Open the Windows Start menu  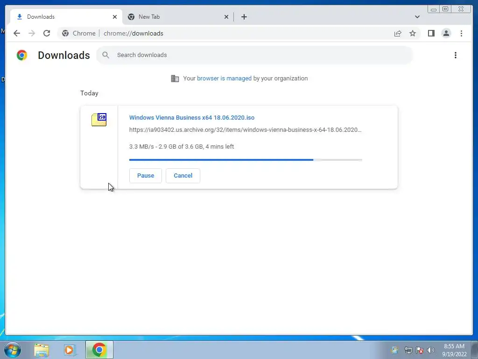(13, 350)
